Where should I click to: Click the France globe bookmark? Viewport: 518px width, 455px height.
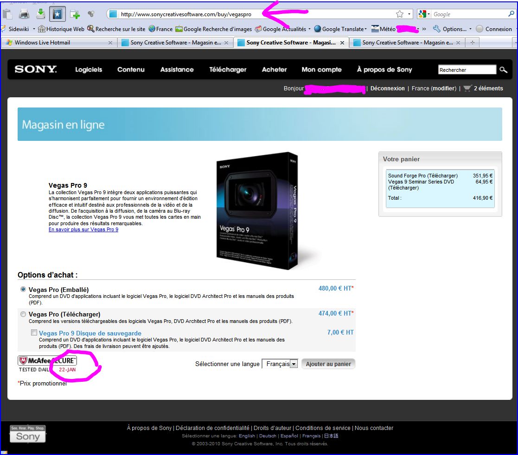160,29
